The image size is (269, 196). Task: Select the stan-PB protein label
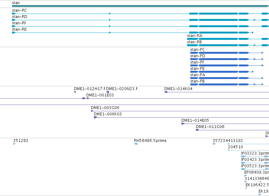(197, 81)
